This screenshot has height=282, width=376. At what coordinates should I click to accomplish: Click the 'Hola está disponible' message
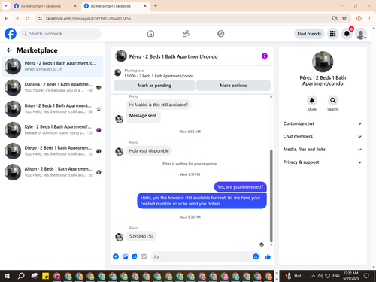coord(149,150)
